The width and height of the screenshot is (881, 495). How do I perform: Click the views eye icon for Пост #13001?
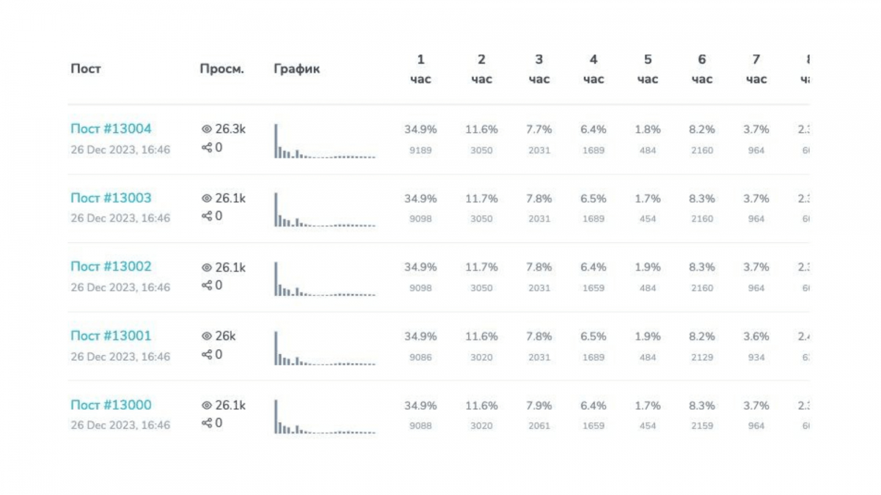206,336
